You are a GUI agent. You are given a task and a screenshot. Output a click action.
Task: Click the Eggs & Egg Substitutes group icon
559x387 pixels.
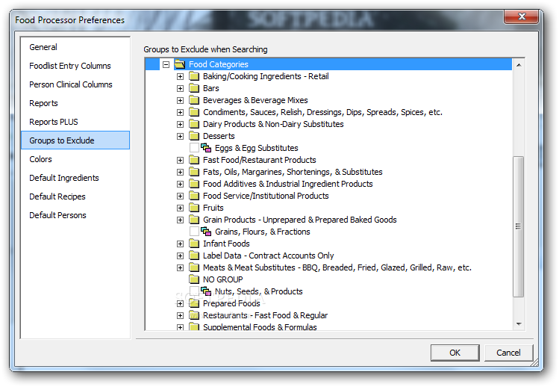click(206, 148)
